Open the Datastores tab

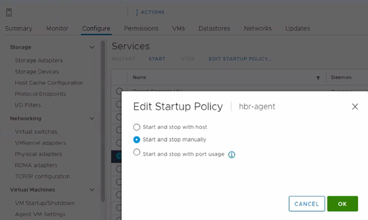click(214, 29)
